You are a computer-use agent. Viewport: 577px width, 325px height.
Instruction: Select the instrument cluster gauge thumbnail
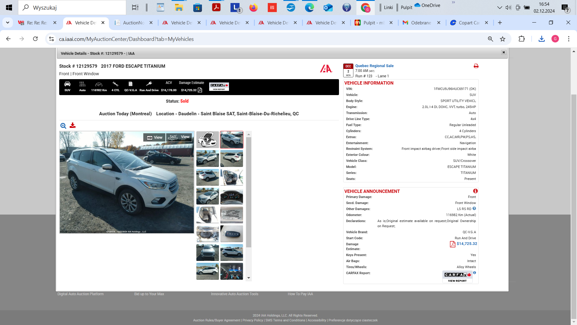232,196
